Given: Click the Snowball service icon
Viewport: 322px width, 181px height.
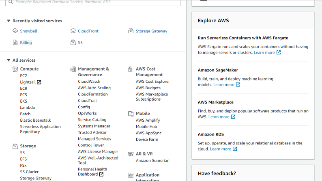Looking at the screenshot, I should [x=15, y=31].
